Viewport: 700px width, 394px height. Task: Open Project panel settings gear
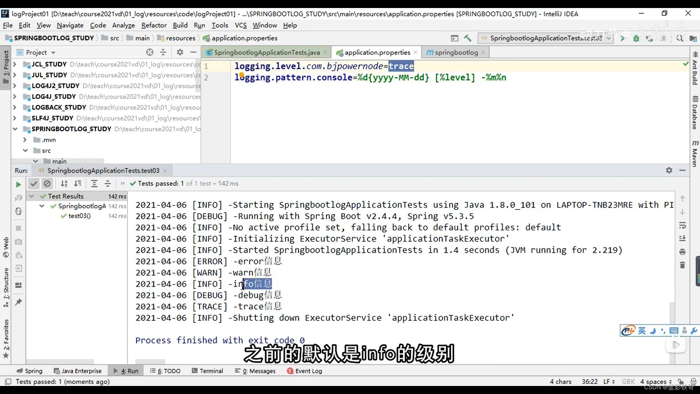coord(180,52)
